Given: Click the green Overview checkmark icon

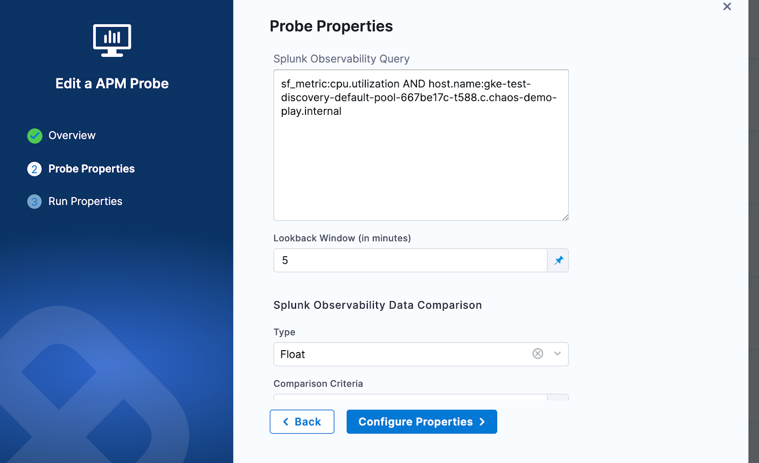Looking at the screenshot, I should click(x=35, y=136).
